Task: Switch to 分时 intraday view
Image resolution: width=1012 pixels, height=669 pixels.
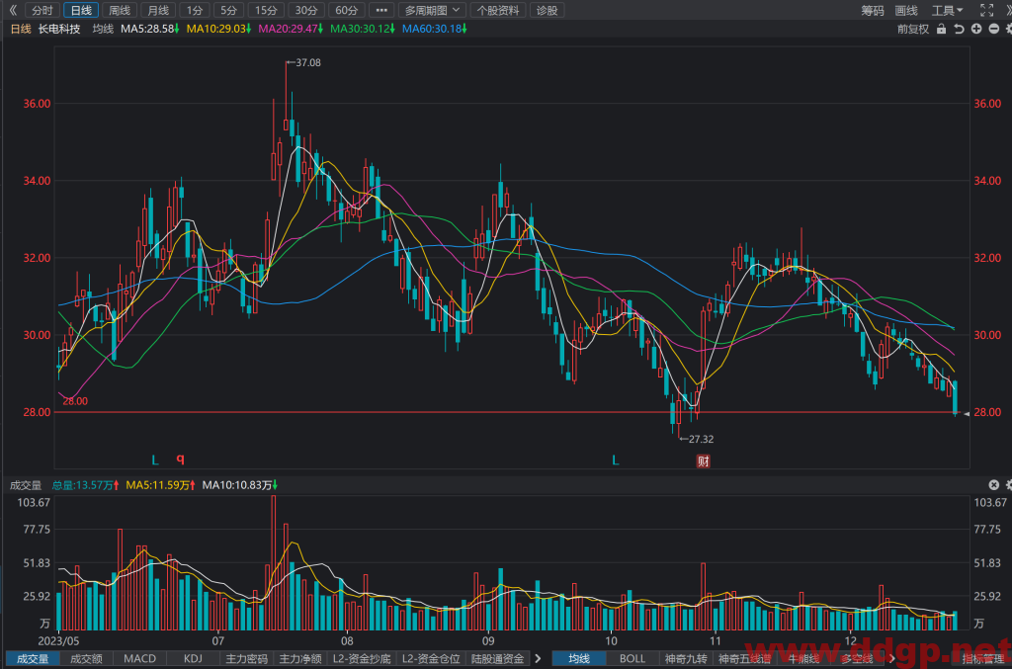Action: 42,10
